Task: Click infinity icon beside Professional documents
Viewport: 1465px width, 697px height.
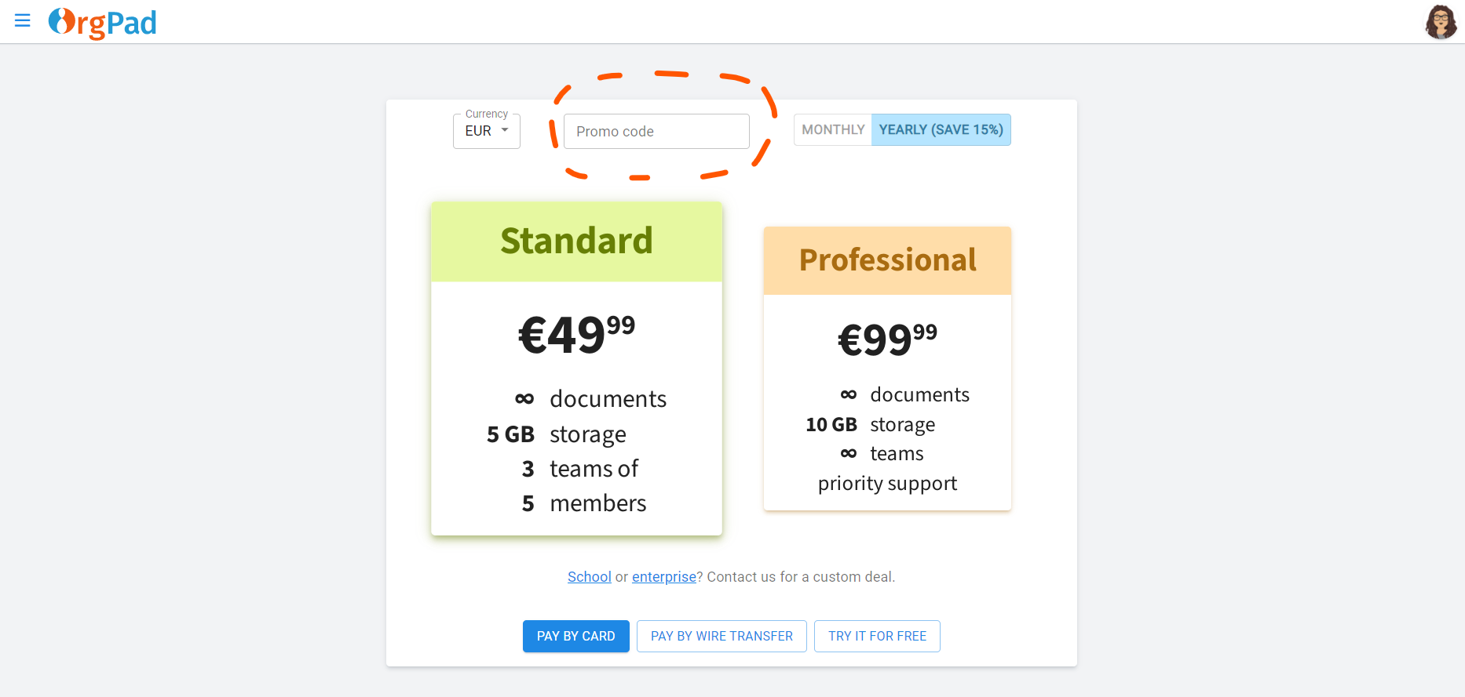Action: pyautogui.click(x=848, y=394)
